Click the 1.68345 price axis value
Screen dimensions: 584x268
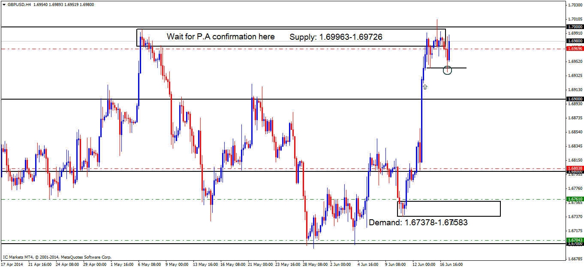coord(575,146)
